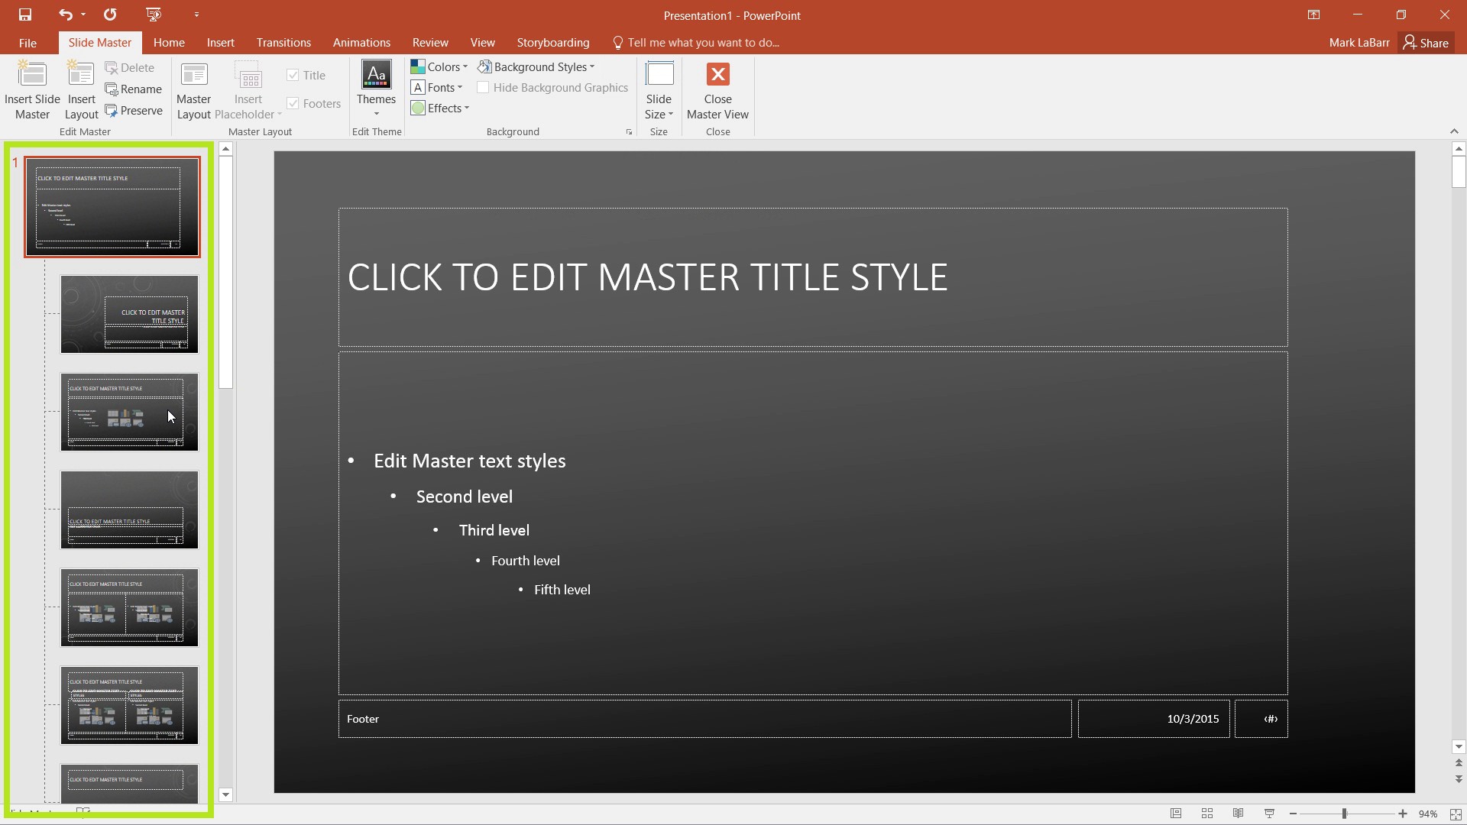Viewport: 1467px width, 825px height.
Task: Select the two-content layout thumbnail
Action: [129, 607]
